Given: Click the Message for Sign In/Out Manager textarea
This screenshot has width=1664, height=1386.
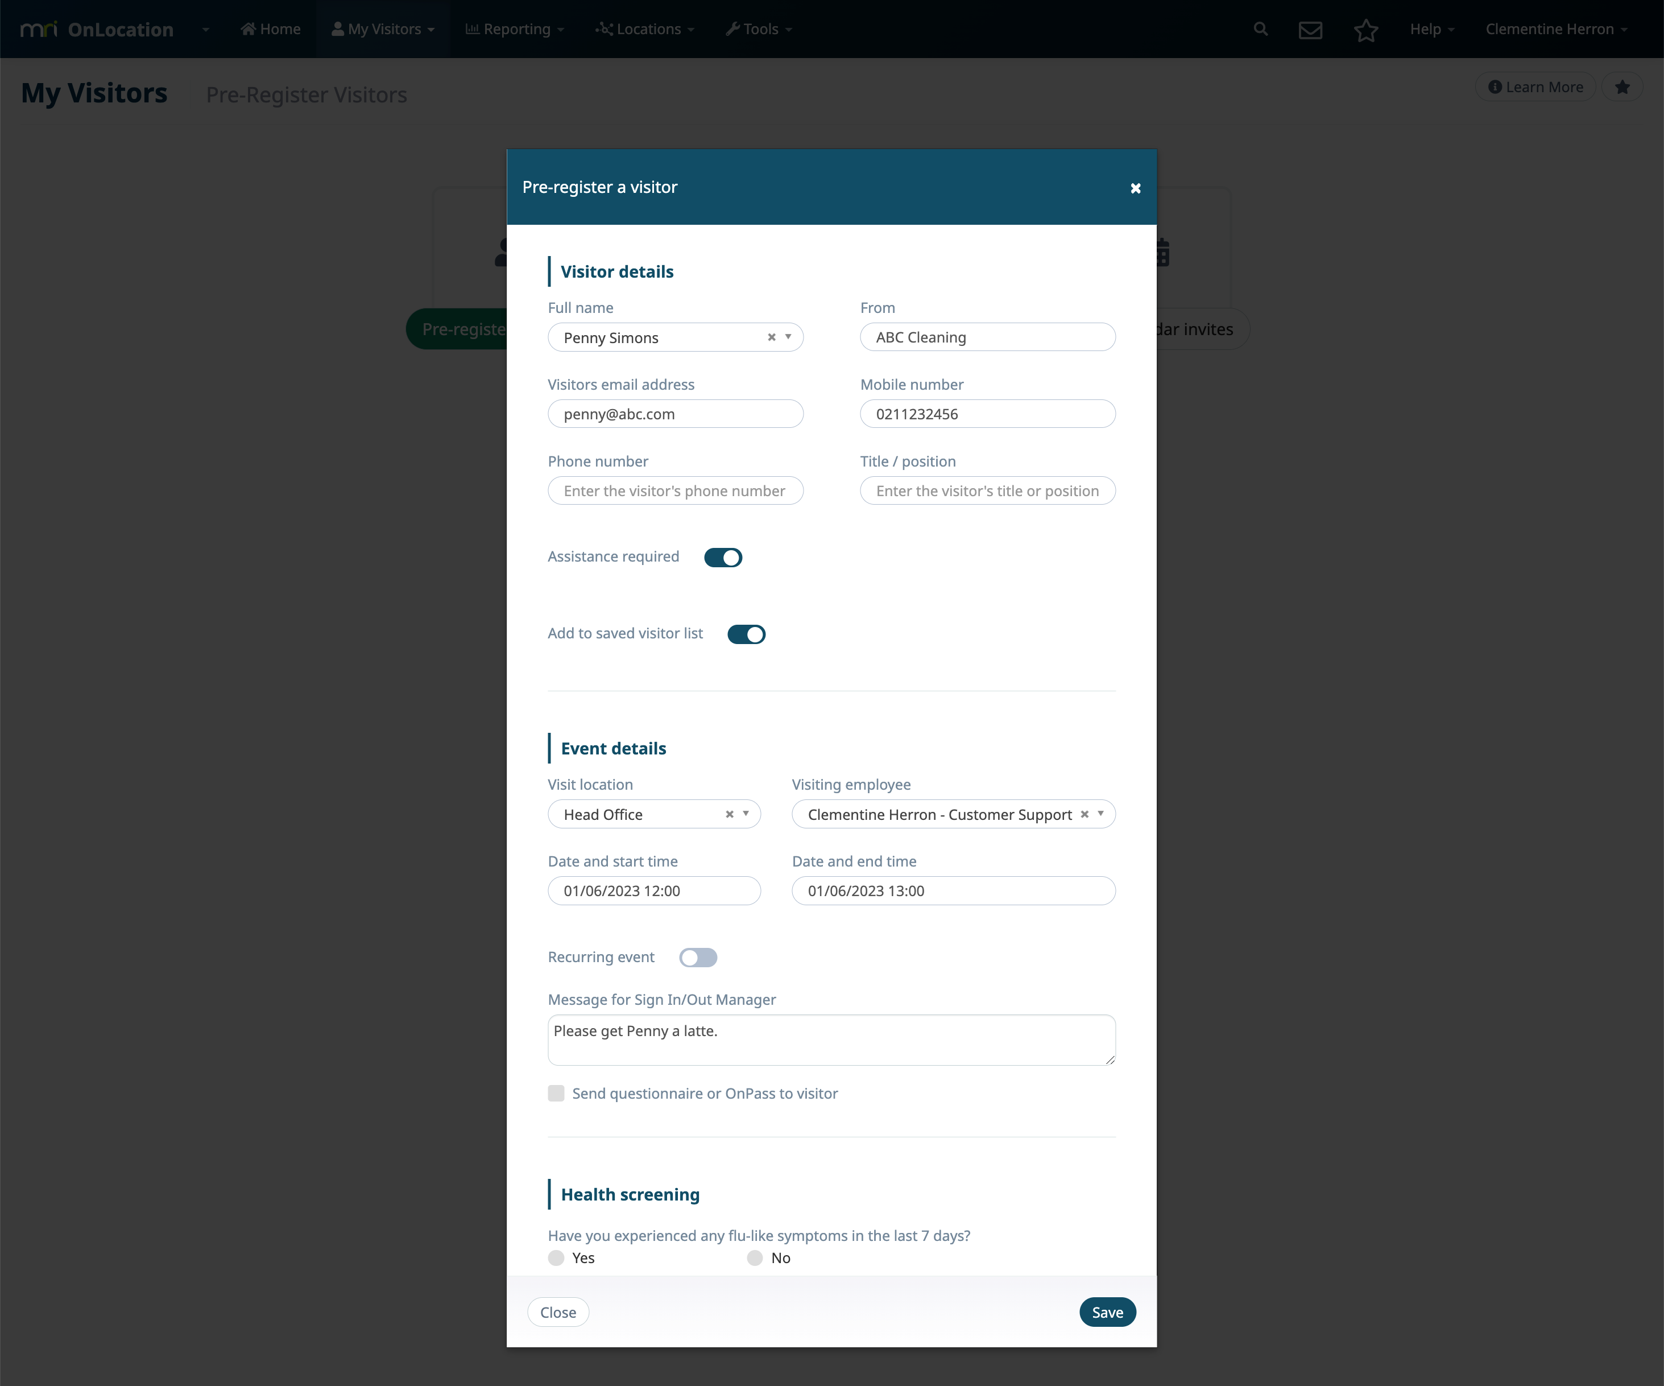Looking at the screenshot, I should pyautogui.click(x=832, y=1040).
